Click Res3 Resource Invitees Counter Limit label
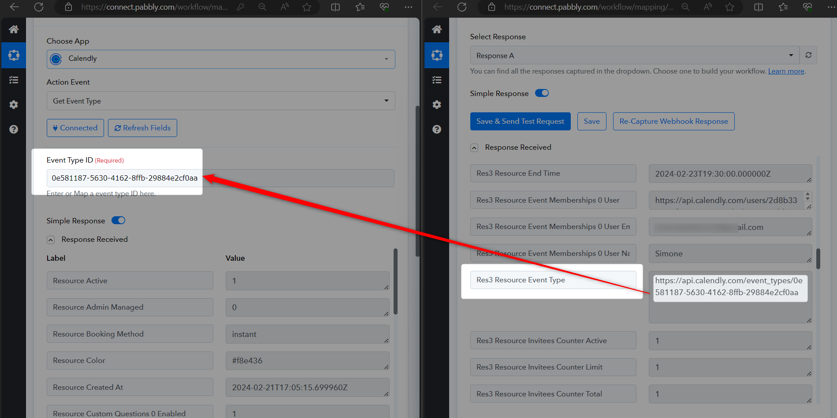The image size is (837, 418). click(553, 367)
